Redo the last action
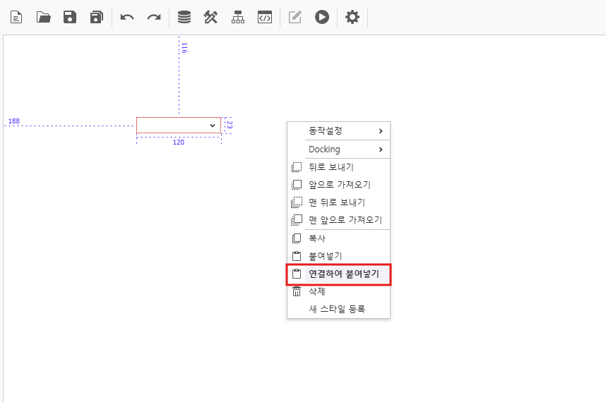Viewport: 606px width, 402px height. coord(154,18)
